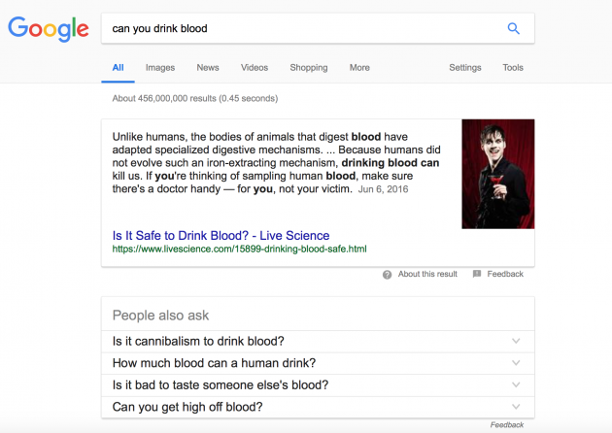Click the About this result question icon
This screenshot has width=612, height=433.
(387, 274)
